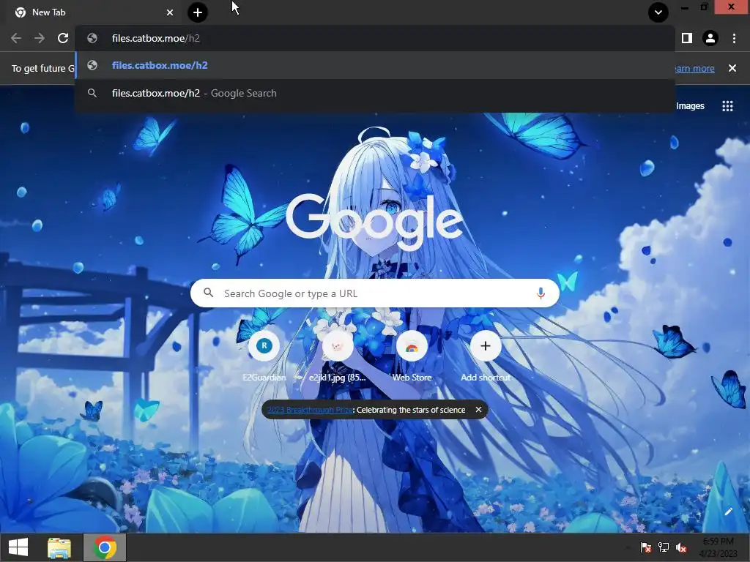This screenshot has height=562, width=750.
Task: Dismiss the info bar with X
Action: (x=732, y=68)
